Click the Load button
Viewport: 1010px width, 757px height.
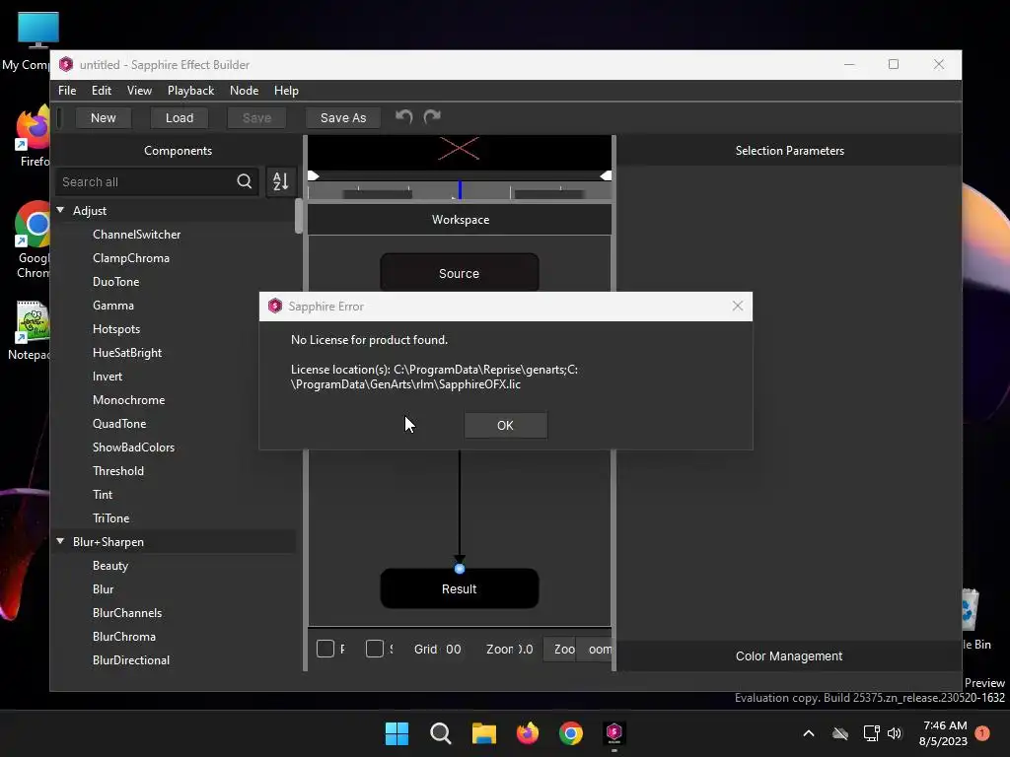tap(180, 118)
